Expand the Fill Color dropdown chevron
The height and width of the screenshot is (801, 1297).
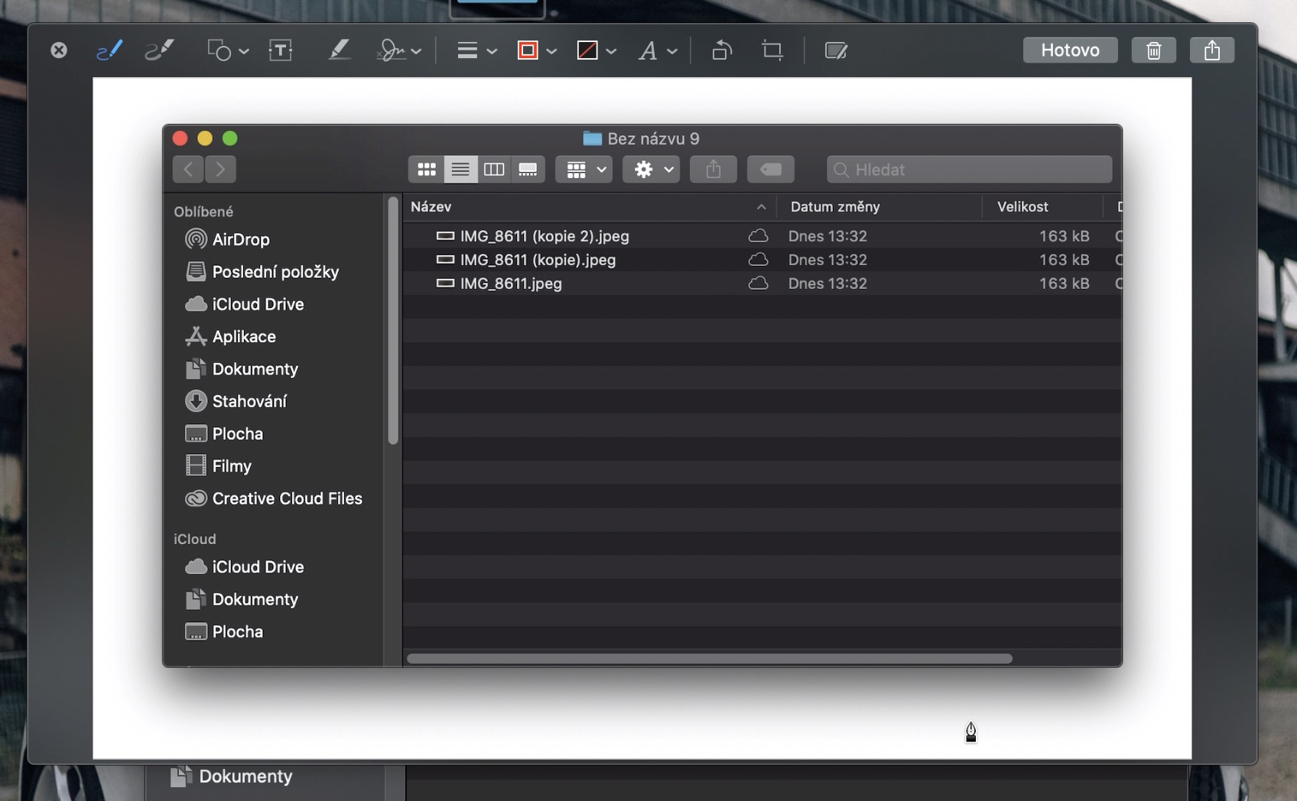(611, 51)
